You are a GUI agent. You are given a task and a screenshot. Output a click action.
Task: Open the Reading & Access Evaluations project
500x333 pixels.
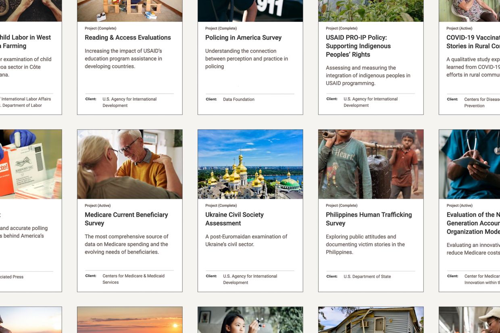pos(128,37)
